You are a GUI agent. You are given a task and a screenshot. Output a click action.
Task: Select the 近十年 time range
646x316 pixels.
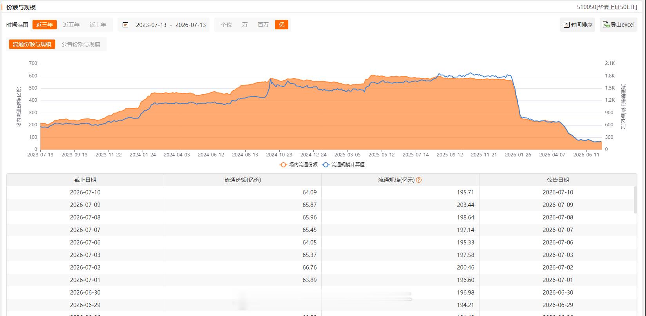[98, 25]
